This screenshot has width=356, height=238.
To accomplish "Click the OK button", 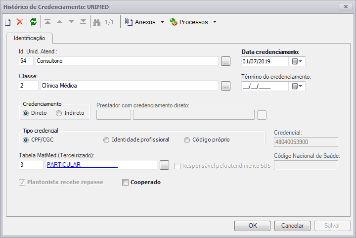I will pyautogui.click(x=253, y=226).
